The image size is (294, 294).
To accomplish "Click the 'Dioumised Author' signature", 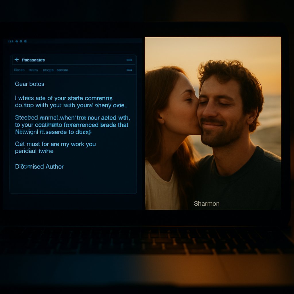I will pos(39,167).
